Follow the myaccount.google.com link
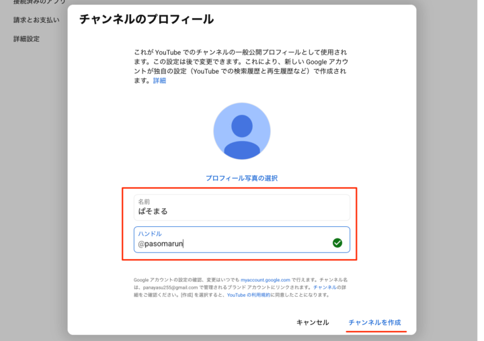 pos(266,280)
